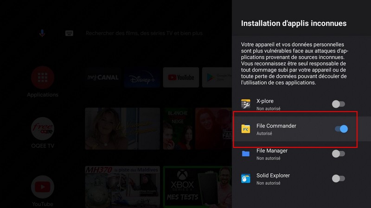Enable unknown apps for X-plore
Viewport: 371px width, 208px height.
coord(339,104)
